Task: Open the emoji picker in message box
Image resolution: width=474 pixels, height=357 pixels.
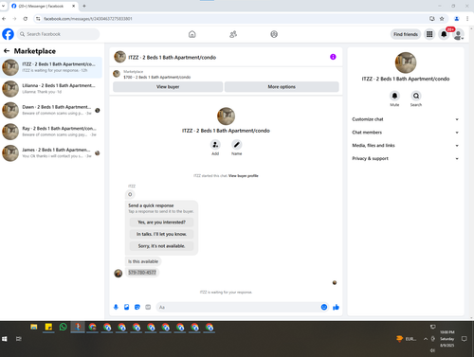Action: (x=324, y=307)
